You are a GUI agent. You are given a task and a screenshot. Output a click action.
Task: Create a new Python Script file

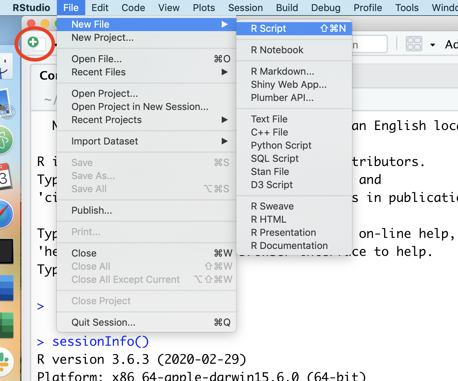pyautogui.click(x=281, y=146)
